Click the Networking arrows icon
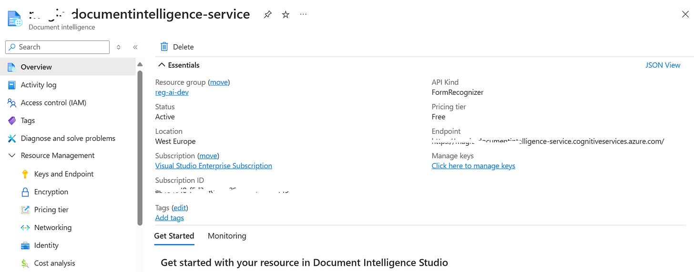 tap(25, 228)
